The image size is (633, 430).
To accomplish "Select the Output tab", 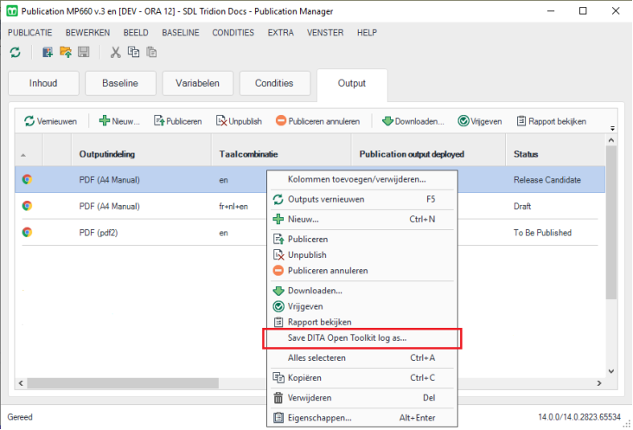I will (352, 83).
